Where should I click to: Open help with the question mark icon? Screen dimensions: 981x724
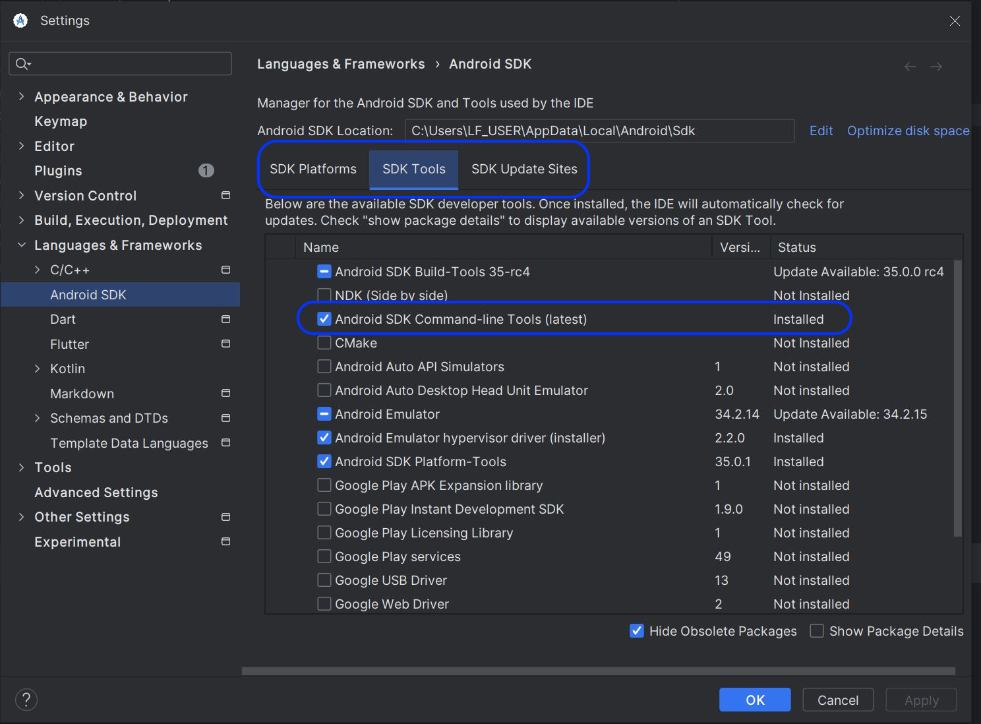pos(26,700)
